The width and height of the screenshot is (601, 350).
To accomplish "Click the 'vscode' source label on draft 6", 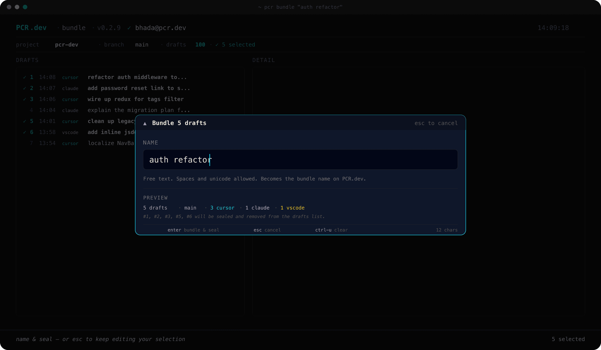I will point(70,132).
